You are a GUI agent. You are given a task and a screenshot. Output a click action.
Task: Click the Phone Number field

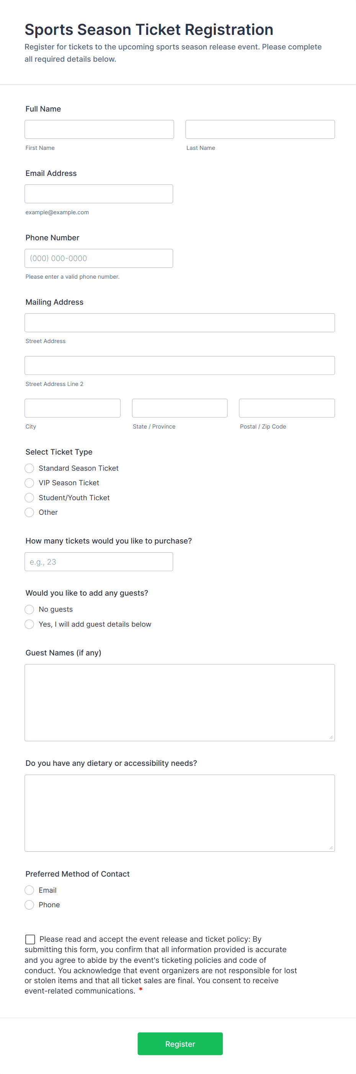(99, 258)
